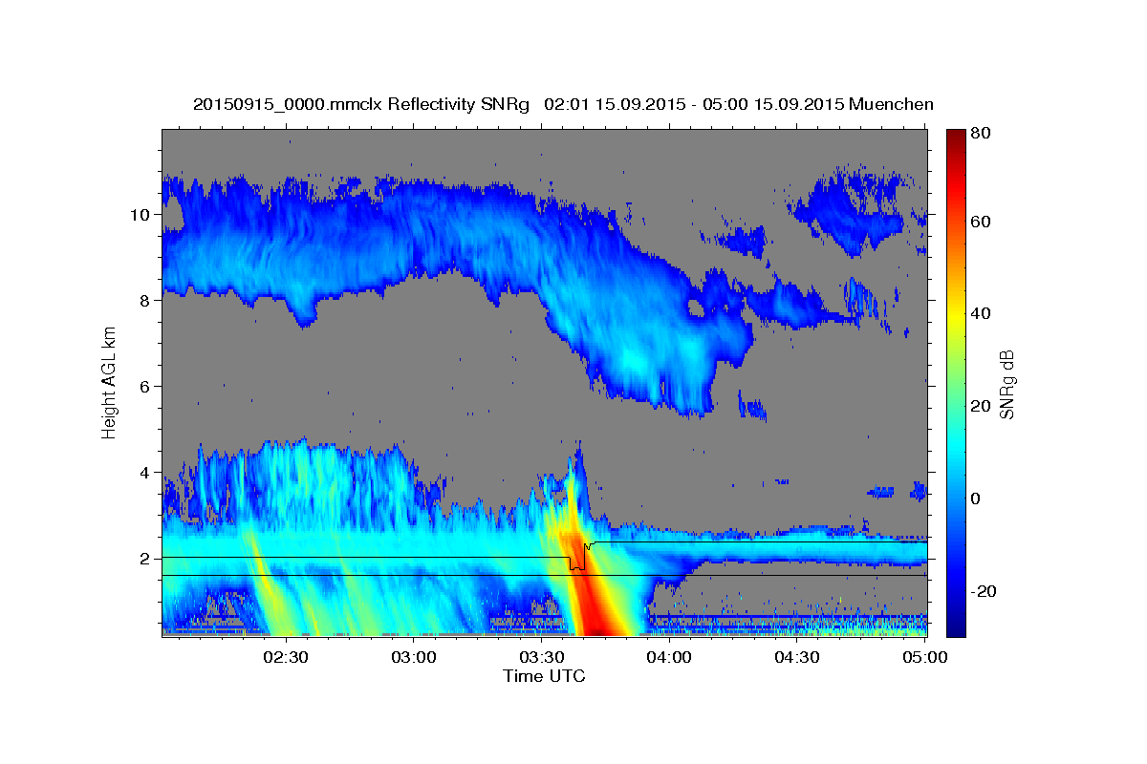Image resolution: width=1147 pixels, height=764 pixels.
Task: Click the dark red top of the colorbar
Action: (x=955, y=138)
